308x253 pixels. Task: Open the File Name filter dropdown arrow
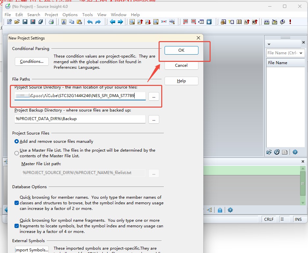(301, 53)
